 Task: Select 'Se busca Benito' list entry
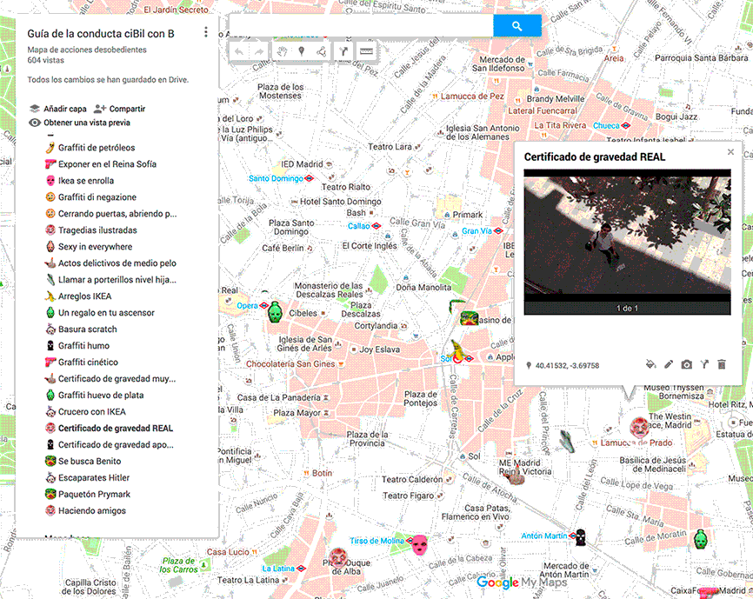(x=89, y=461)
